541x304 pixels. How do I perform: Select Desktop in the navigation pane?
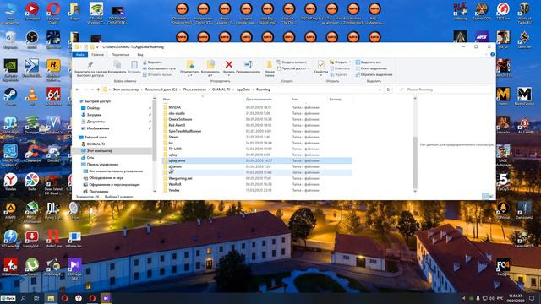tap(93, 108)
